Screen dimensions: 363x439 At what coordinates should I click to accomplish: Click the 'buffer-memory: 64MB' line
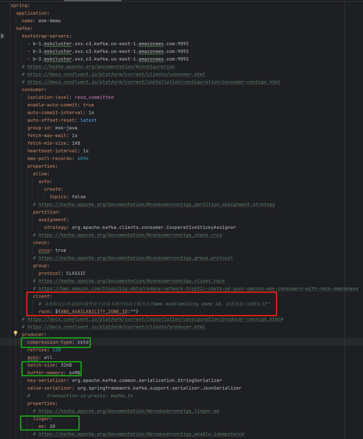click(54, 373)
